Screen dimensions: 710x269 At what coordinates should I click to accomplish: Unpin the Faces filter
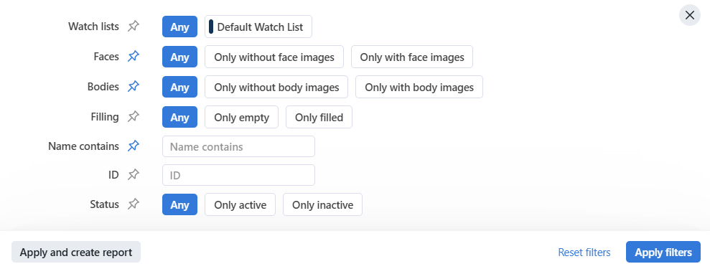pyautogui.click(x=133, y=57)
